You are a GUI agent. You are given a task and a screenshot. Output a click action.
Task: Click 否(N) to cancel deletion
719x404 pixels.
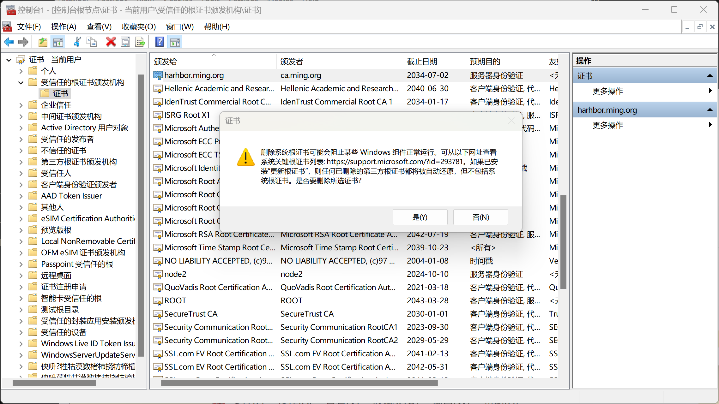tap(480, 217)
